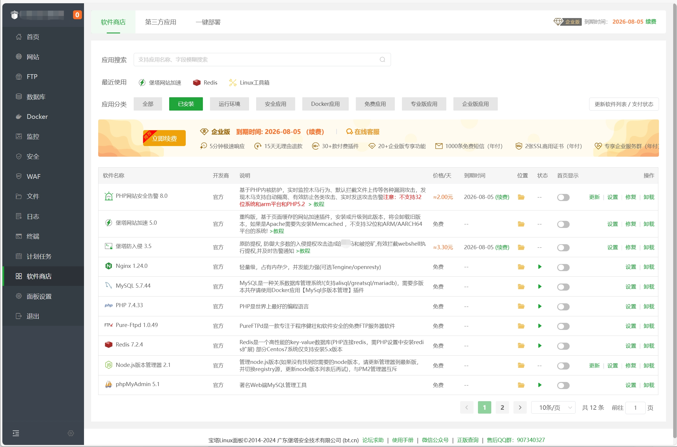Open the Docker sidebar item
Viewport: 677px width, 447px height.
coord(43,116)
